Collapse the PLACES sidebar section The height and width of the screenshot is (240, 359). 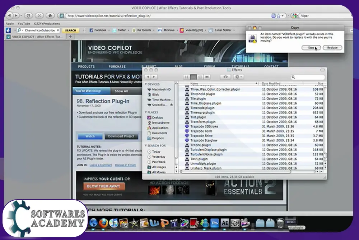[146, 112]
